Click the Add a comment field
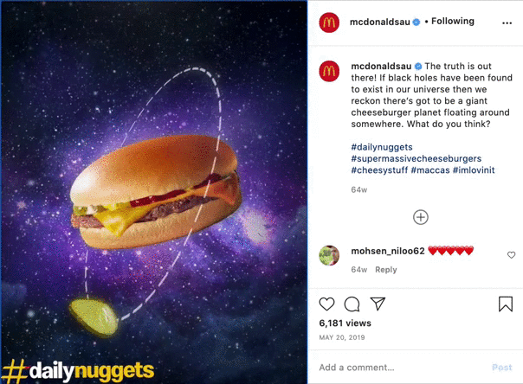The height and width of the screenshot is (384, 523). click(400, 368)
